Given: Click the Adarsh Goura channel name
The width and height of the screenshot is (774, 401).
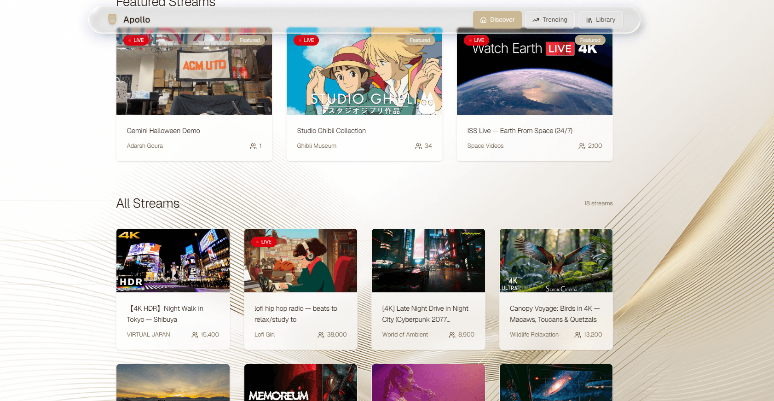Looking at the screenshot, I should pos(145,146).
